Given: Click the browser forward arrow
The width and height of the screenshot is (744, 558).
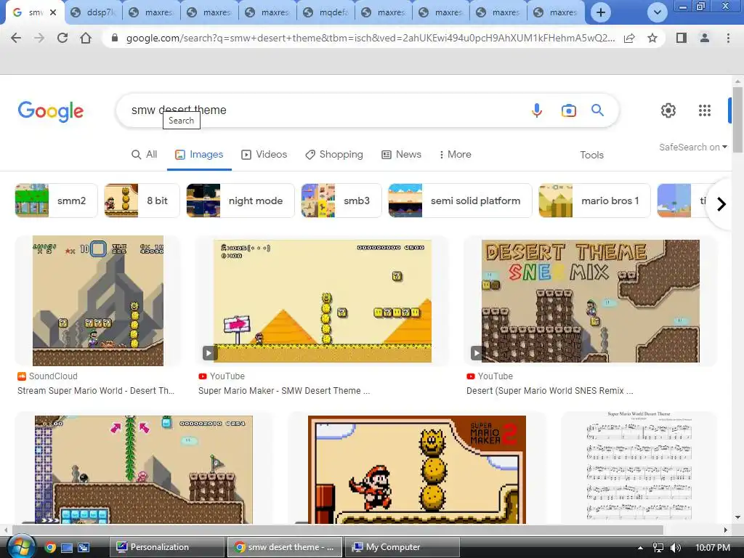Looking at the screenshot, I should [39, 38].
